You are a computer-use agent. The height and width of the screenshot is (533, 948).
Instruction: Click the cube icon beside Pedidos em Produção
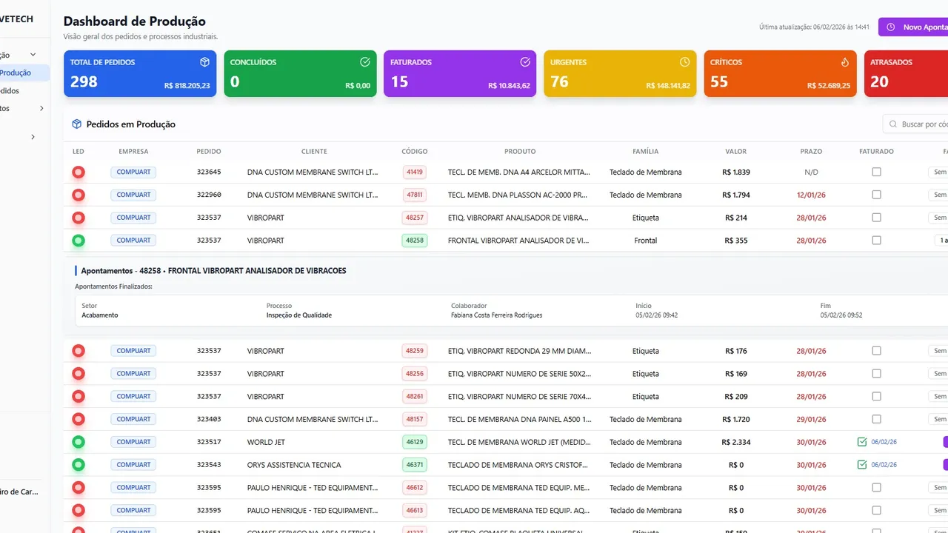[x=76, y=124]
